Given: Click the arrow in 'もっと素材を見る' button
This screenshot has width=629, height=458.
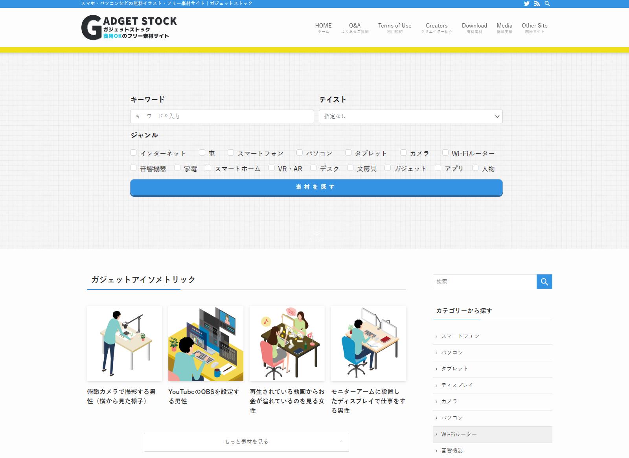Looking at the screenshot, I should tap(339, 442).
